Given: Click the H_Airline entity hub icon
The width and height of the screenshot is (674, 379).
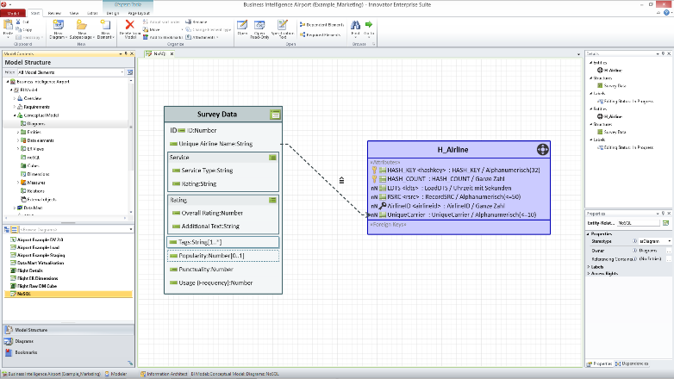Looking at the screenshot, I should pyautogui.click(x=542, y=149).
